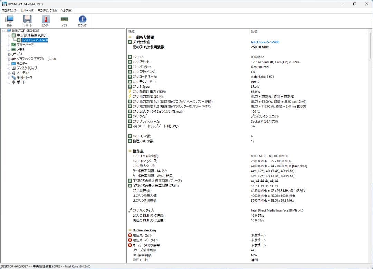The height and width of the screenshot is (269, 373).
Task: Expand the バス tree node
Action: 9,54
